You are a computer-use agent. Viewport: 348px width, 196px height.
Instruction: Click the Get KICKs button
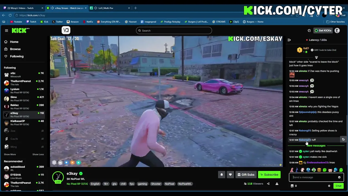click(323, 30)
